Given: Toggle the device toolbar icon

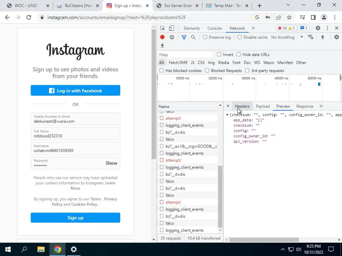Looking at the screenshot, I should point(171,28).
